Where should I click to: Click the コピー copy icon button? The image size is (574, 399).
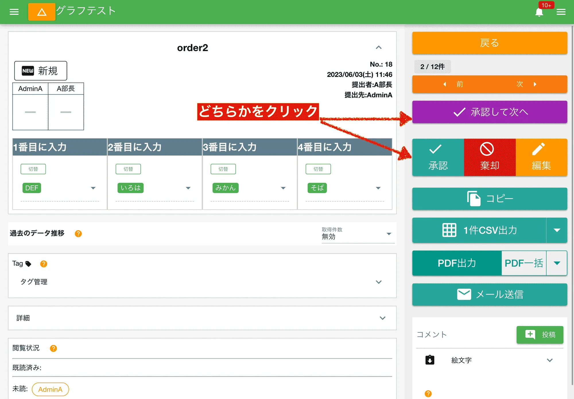point(473,198)
